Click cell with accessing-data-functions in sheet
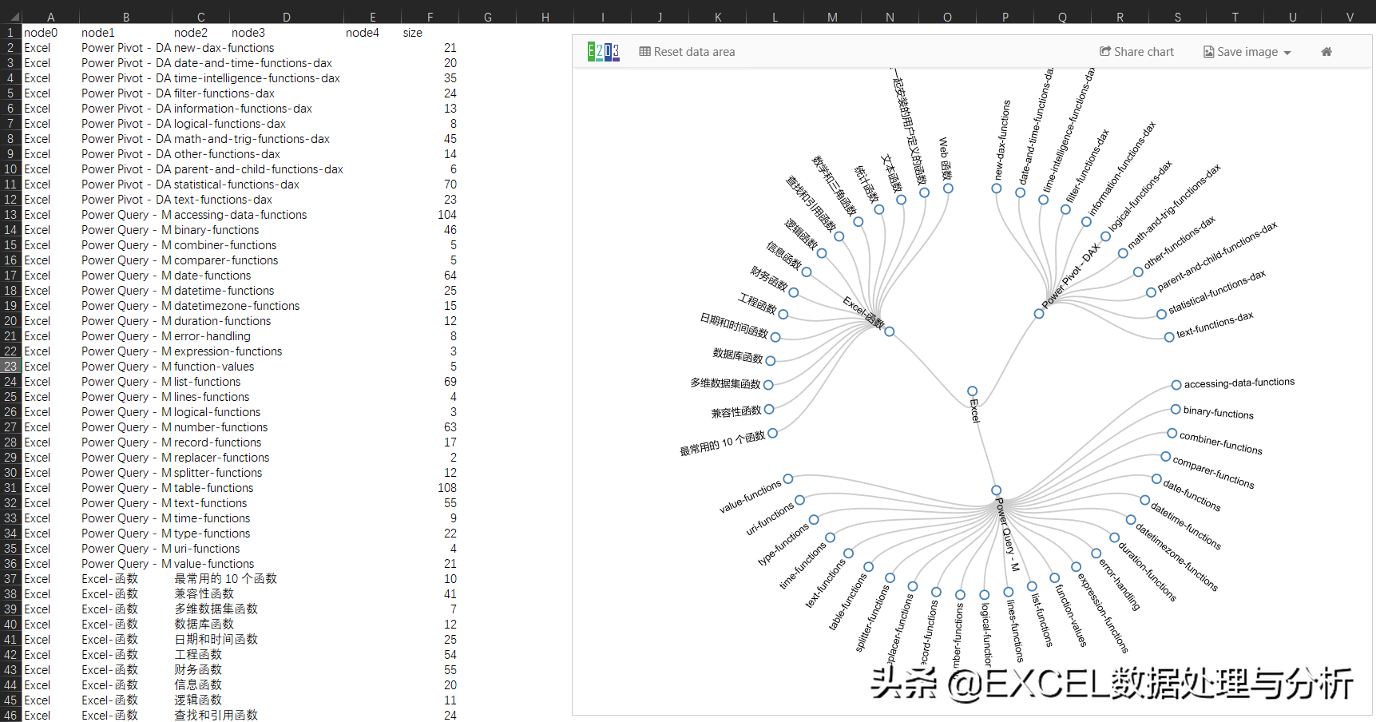 click(240, 215)
